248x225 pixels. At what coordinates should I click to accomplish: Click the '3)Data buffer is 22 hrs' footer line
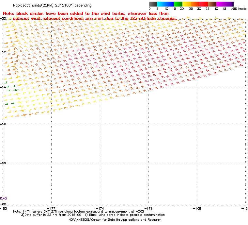click(x=93, y=215)
